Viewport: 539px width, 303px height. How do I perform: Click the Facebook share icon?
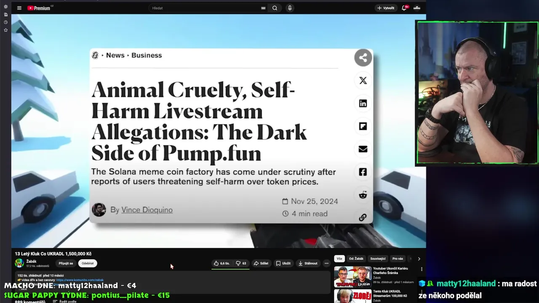point(363,172)
